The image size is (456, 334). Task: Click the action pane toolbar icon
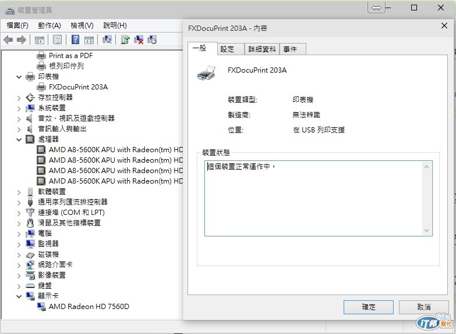click(89, 39)
